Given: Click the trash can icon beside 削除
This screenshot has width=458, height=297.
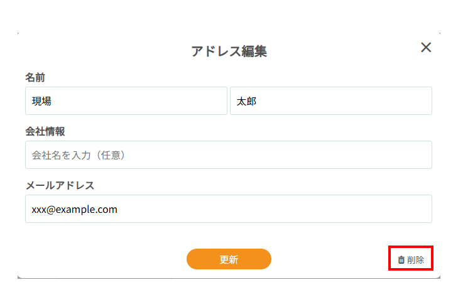Looking at the screenshot, I should 401,259.
